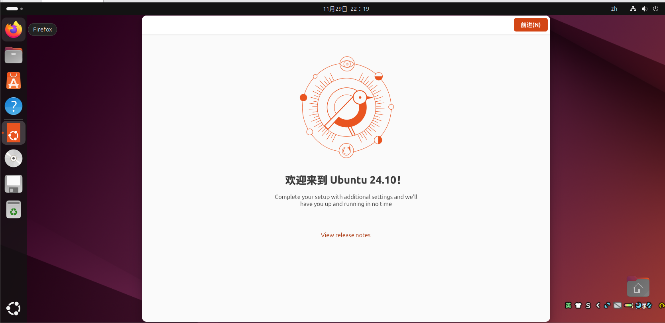The width and height of the screenshot is (665, 323).
Task: Click the Ubuntu oriole bird illustration
Action: click(346, 107)
